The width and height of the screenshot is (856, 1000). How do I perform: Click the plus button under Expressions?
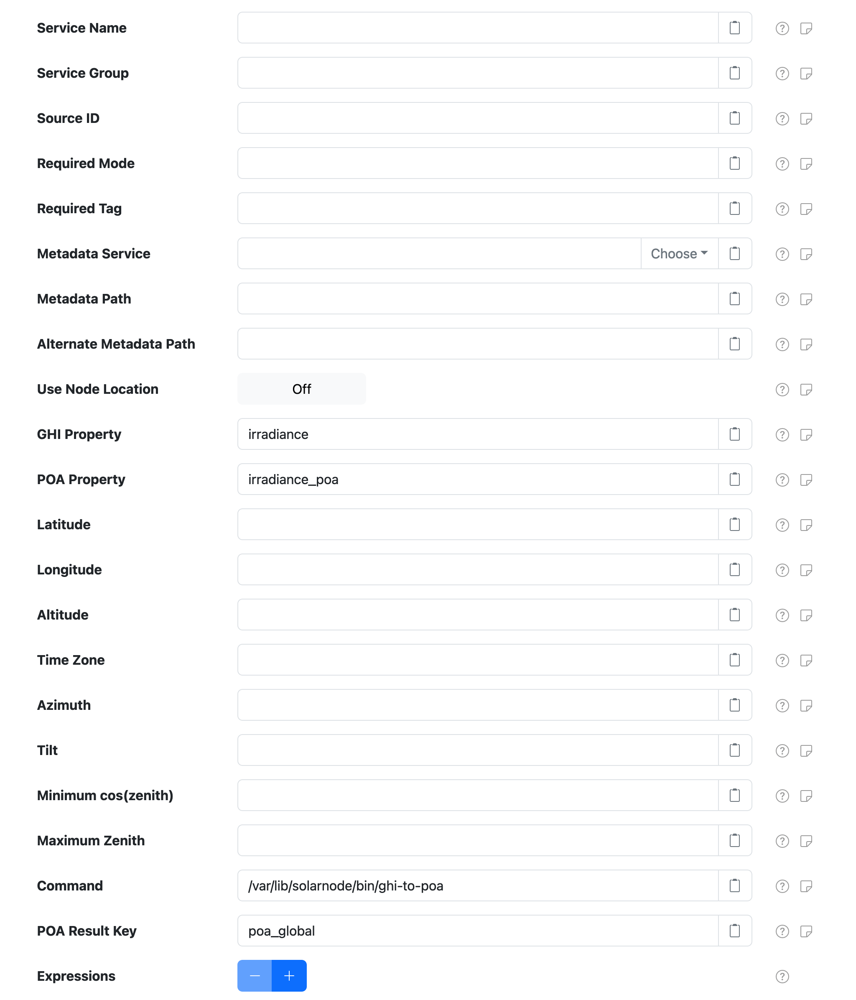[289, 975]
